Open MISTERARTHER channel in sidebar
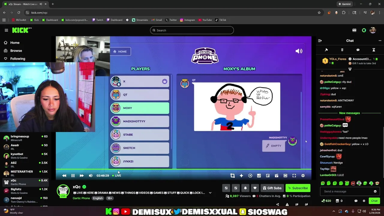The height and width of the screenshot is (216, 384). (x=25, y=173)
